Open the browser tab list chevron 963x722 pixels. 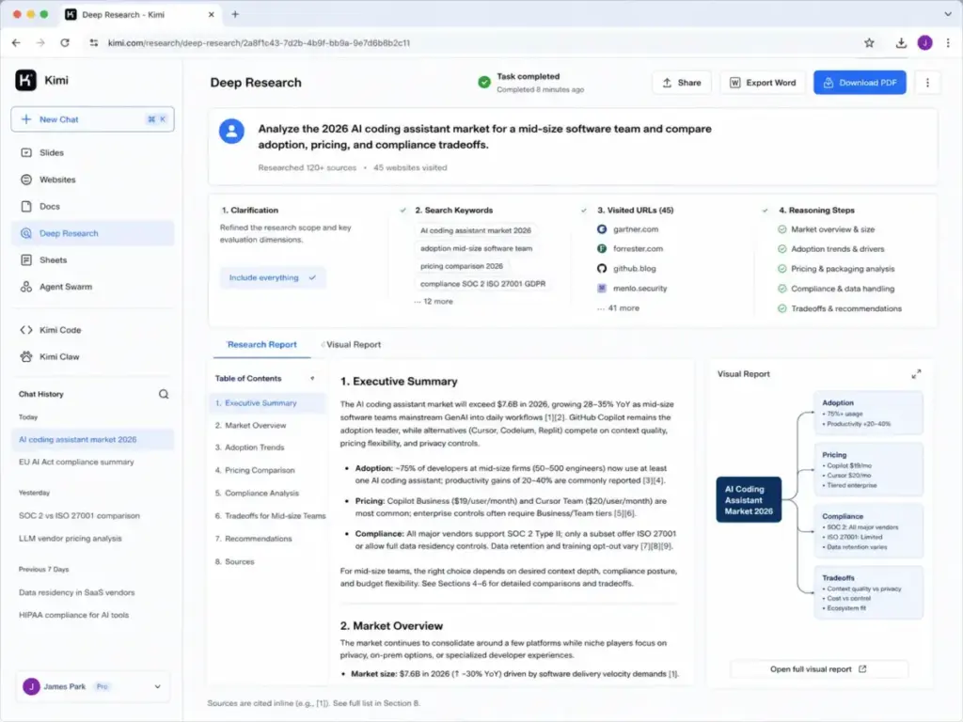click(948, 14)
